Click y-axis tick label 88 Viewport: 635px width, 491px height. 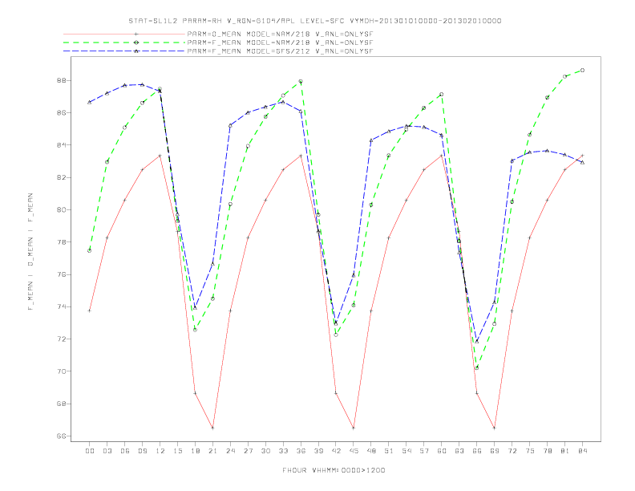(x=62, y=80)
